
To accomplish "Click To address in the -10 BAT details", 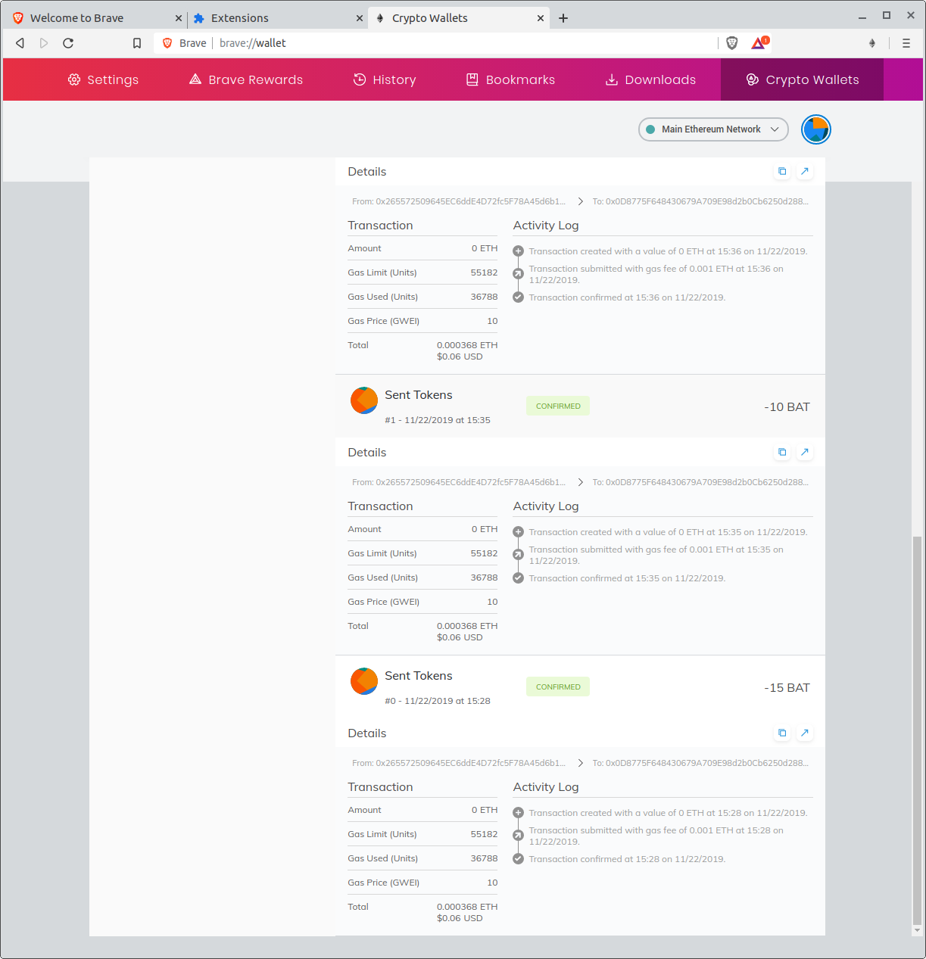I will coord(700,482).
